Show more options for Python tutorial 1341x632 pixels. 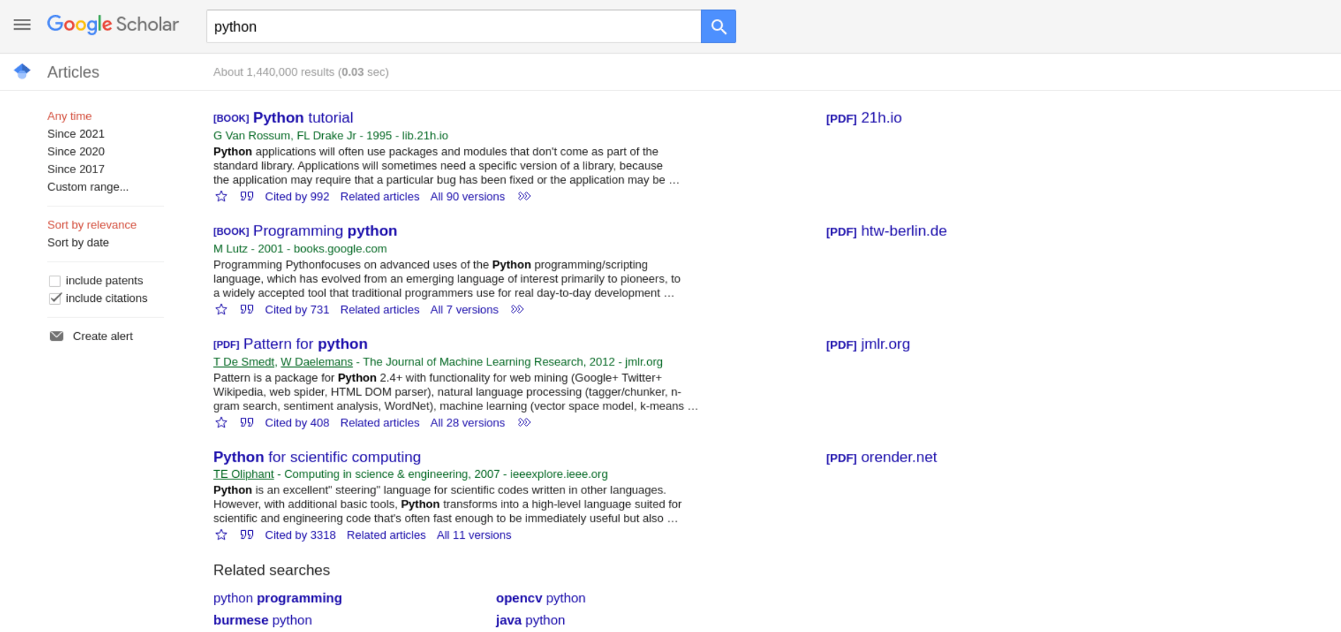524,197
